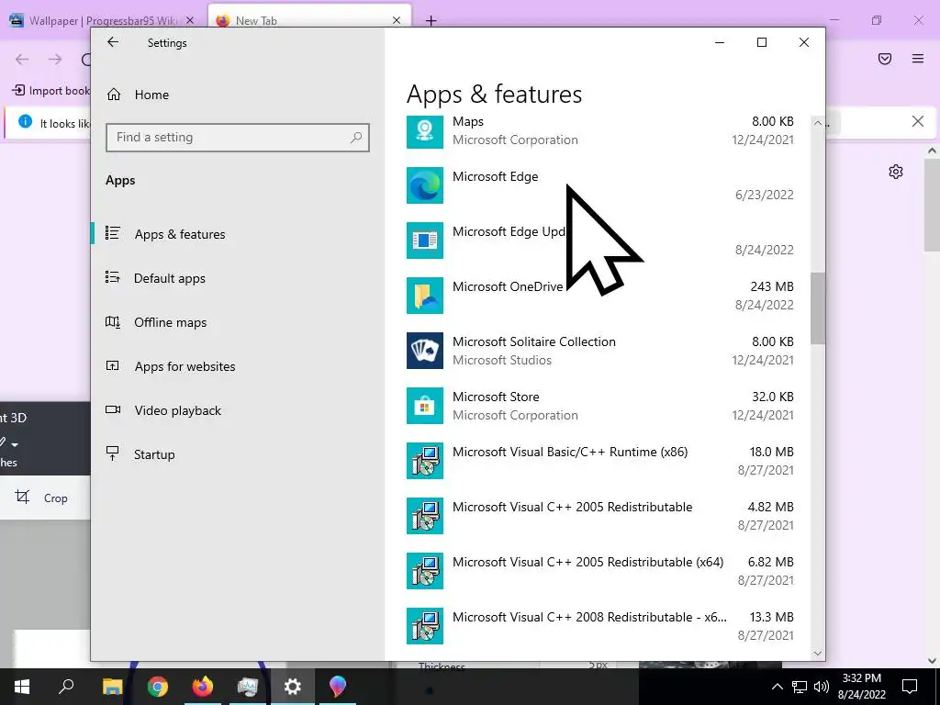Click the Find a setting search box
Viewport: 940px width, 705px height.
pos(238,138)
